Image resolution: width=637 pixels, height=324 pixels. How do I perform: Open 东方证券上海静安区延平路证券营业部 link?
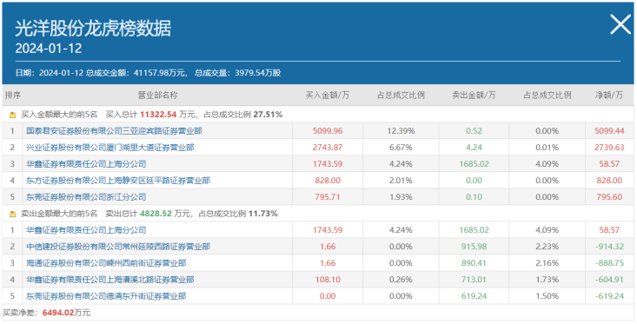tap(118, 181)
